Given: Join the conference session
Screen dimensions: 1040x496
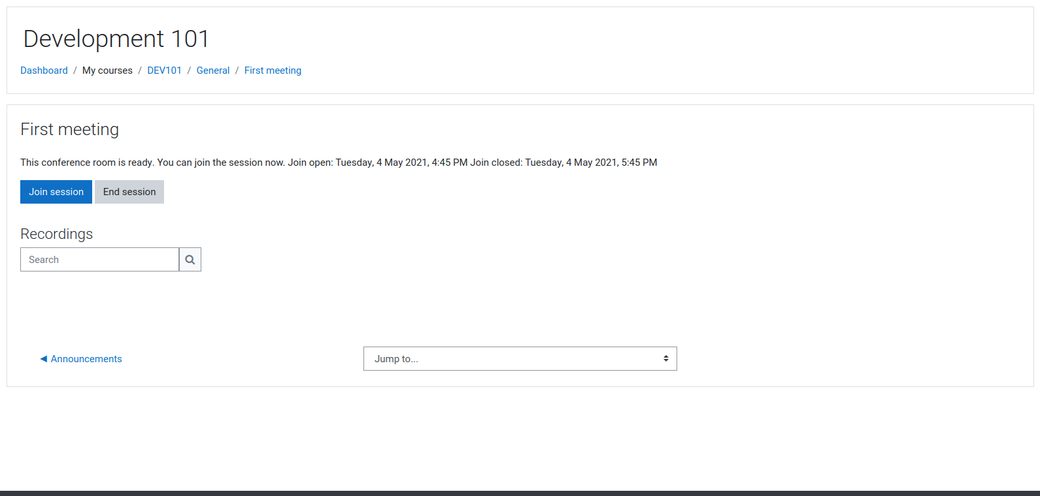Looking at the screenshot, I should (x=56, y=192).
